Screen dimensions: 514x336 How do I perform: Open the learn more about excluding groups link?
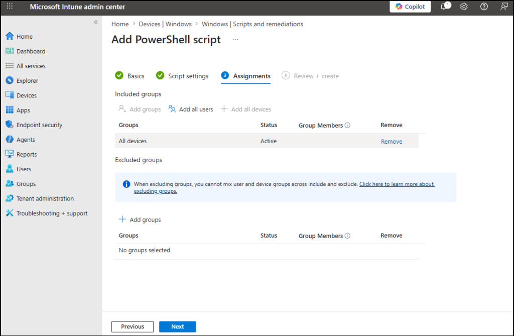[397, 184]
